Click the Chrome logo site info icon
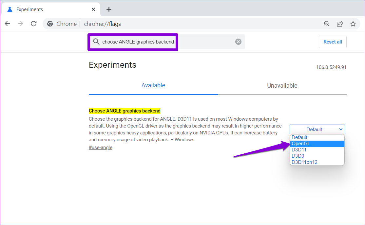365x225 pixels. [x=50, y=24]
